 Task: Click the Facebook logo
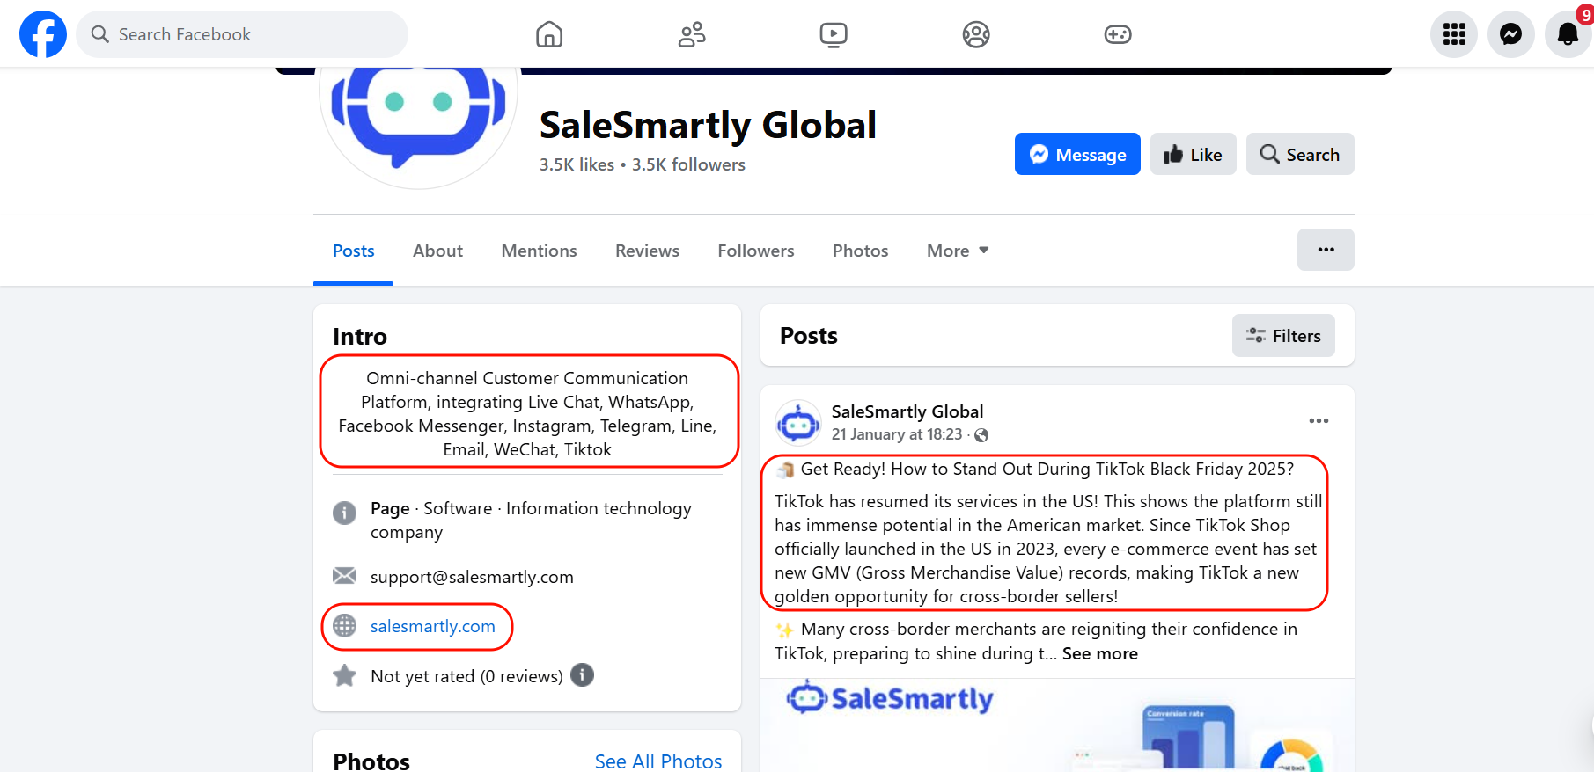coord(42,34)
